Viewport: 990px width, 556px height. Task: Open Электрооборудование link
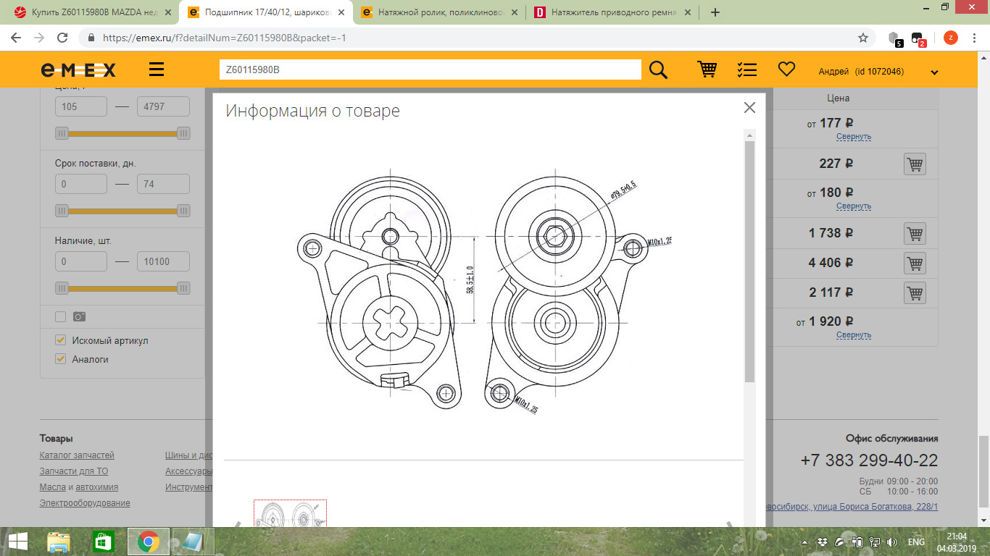pos(85,503)
